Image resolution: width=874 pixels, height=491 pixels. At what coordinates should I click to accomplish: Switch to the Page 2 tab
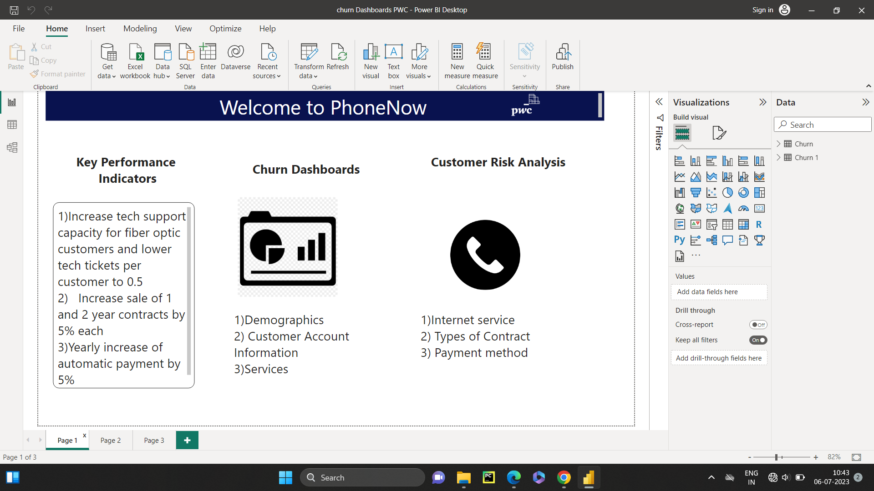pos(110,440)
